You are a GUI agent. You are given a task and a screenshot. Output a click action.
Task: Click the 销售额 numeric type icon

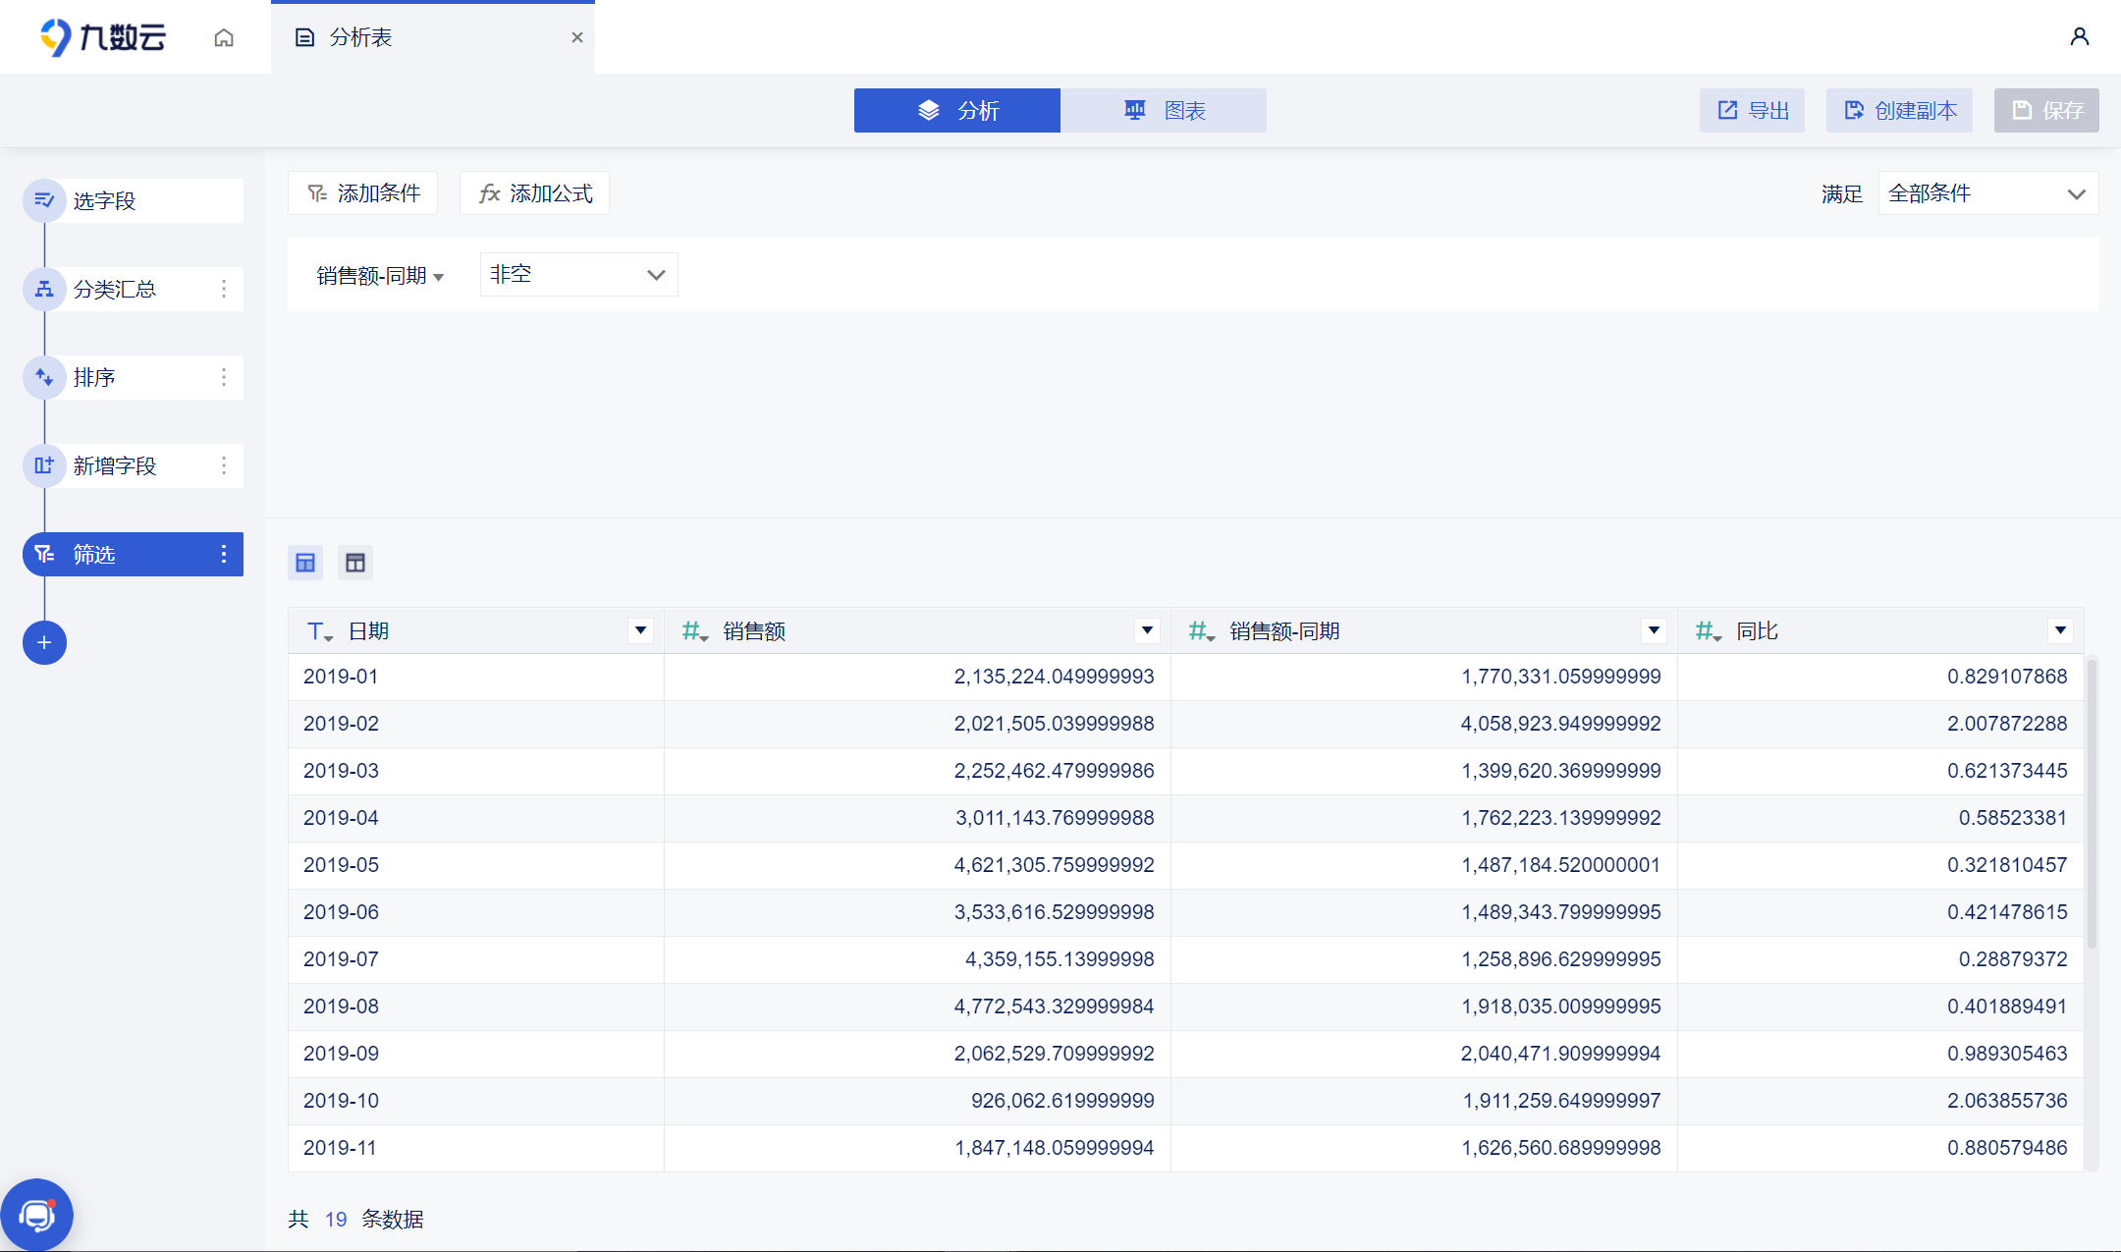[x=694, y=631]
